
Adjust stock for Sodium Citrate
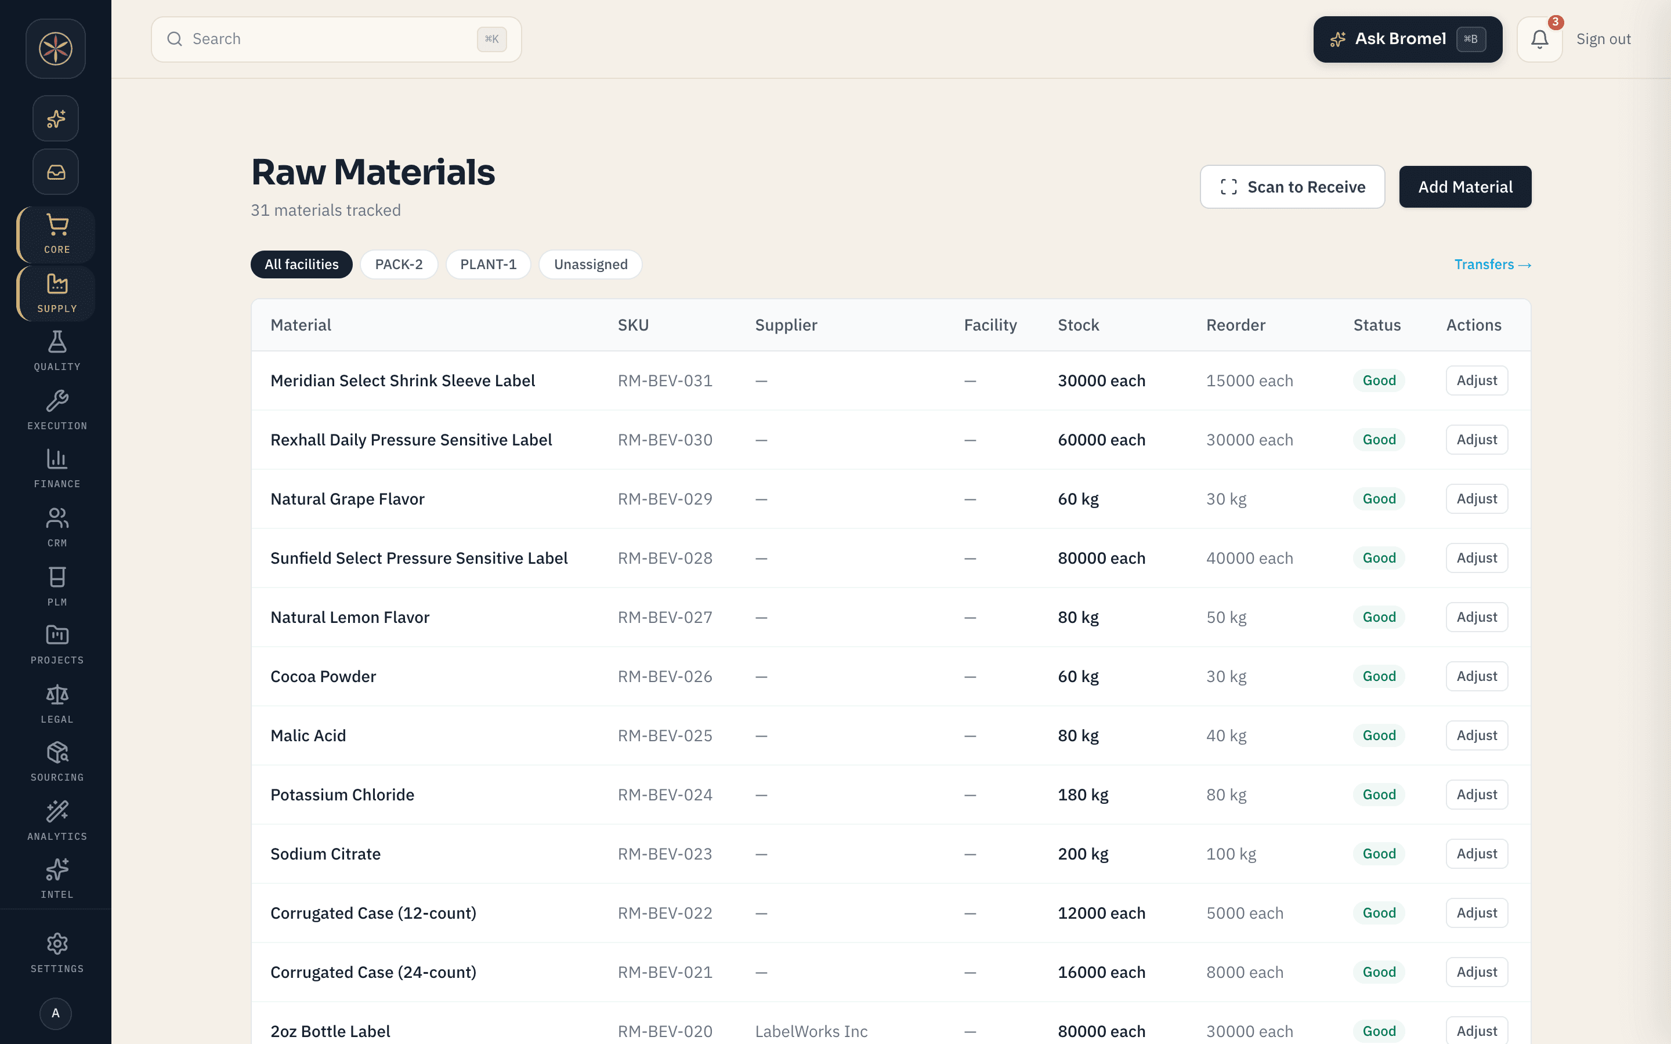pos(1477,854)
